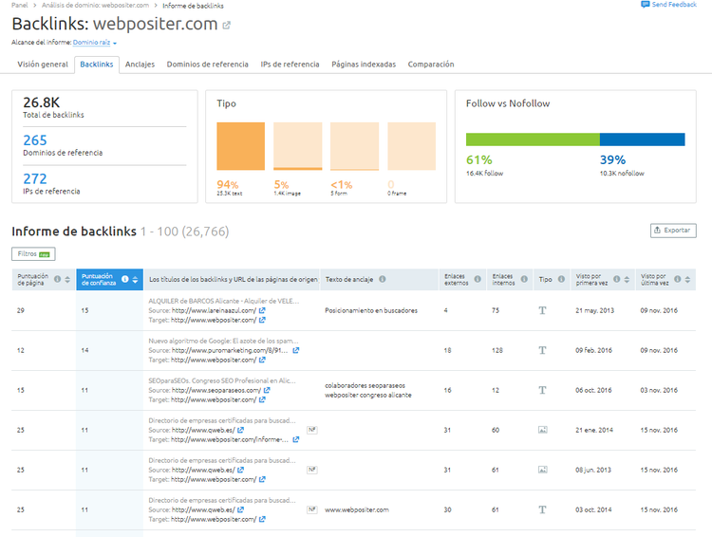Click title ALQUILER de BARCOS Alicante

224,301
